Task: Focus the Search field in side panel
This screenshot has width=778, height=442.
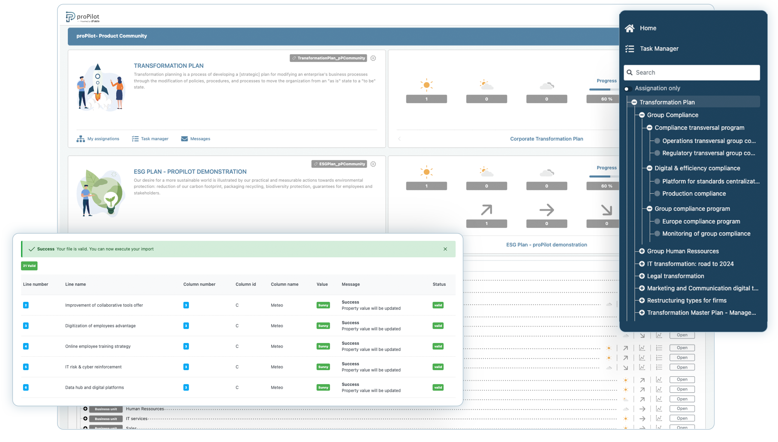Action: (691, 73)
